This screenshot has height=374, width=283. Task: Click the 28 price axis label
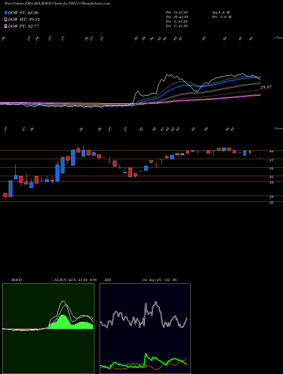[272, 197]
